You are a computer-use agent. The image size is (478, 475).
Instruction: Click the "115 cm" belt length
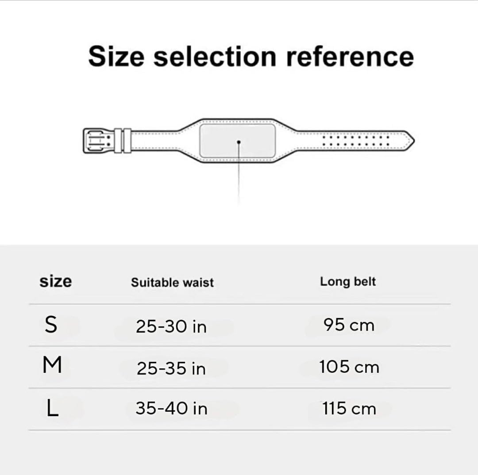[349, 409]
